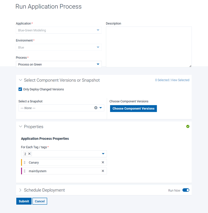
Task: Click the Choose Component Versions button
Action: 133,108
